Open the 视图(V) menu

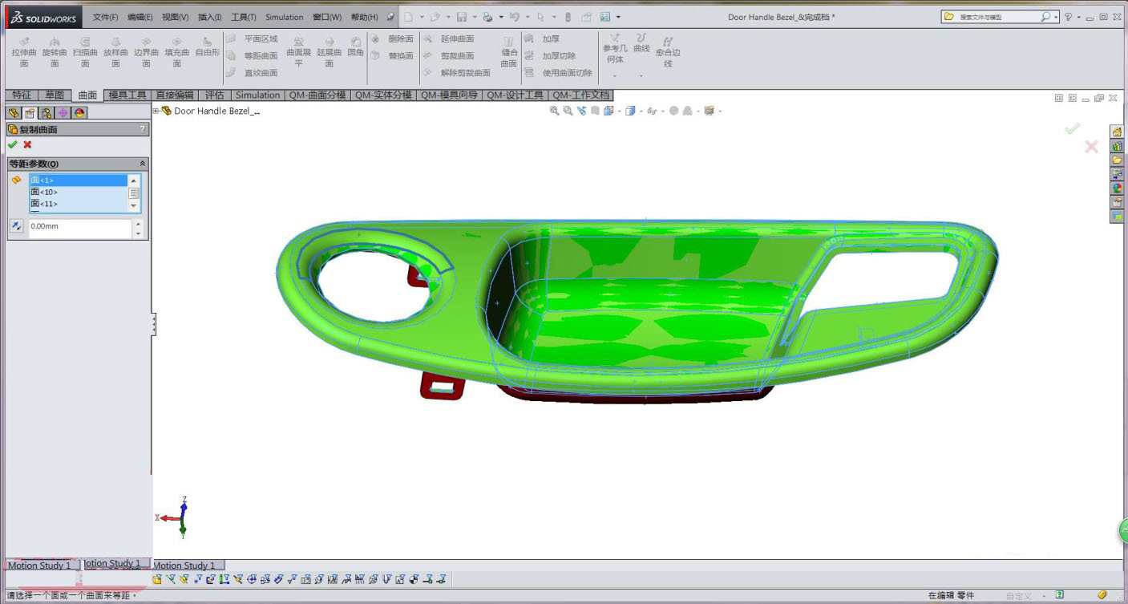(x=175, y=17)
